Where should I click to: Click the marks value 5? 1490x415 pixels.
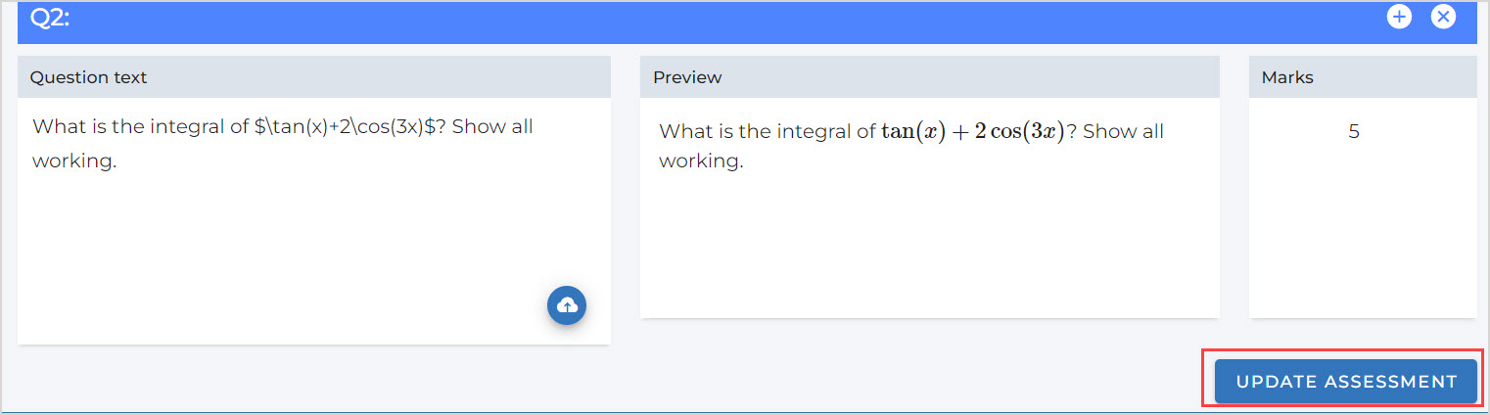[x=1354, y=131]
